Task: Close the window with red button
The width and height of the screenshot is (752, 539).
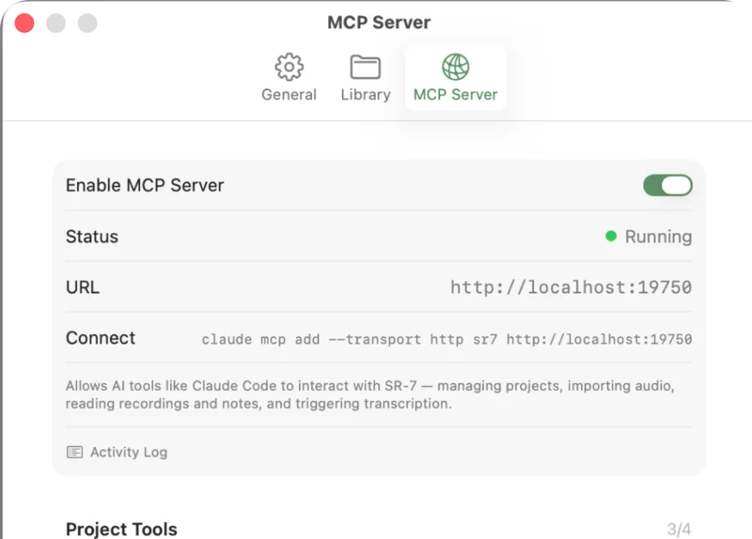Action: point(24,23)
